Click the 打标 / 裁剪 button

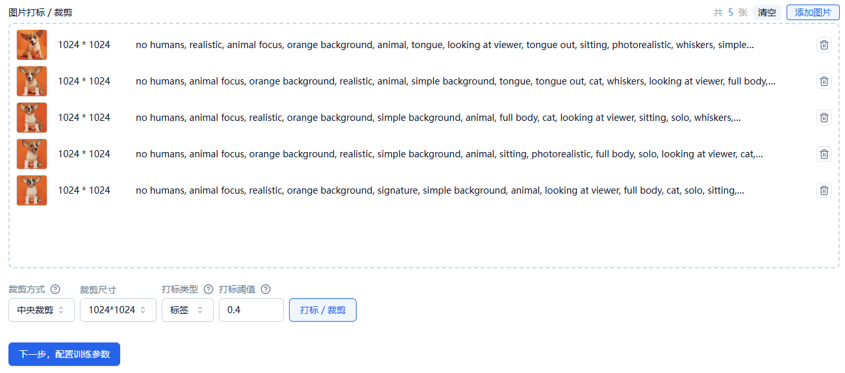(323, 310)
